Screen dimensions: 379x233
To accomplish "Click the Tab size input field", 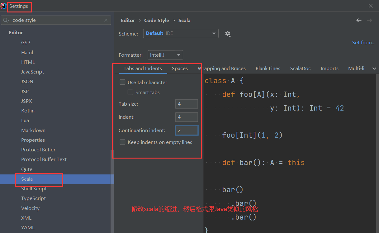I will click(x=187, y=104).
